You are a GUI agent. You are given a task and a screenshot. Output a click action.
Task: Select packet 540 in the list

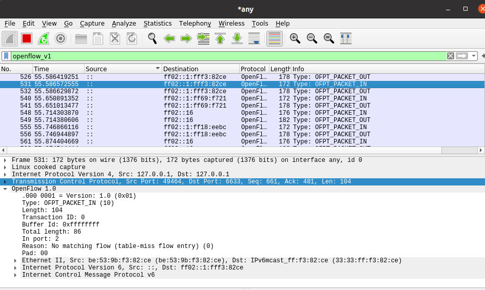click(242, 98)
